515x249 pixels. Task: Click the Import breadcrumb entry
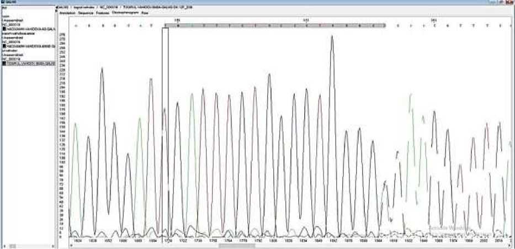pyautogui.click(x=83, y=7)
